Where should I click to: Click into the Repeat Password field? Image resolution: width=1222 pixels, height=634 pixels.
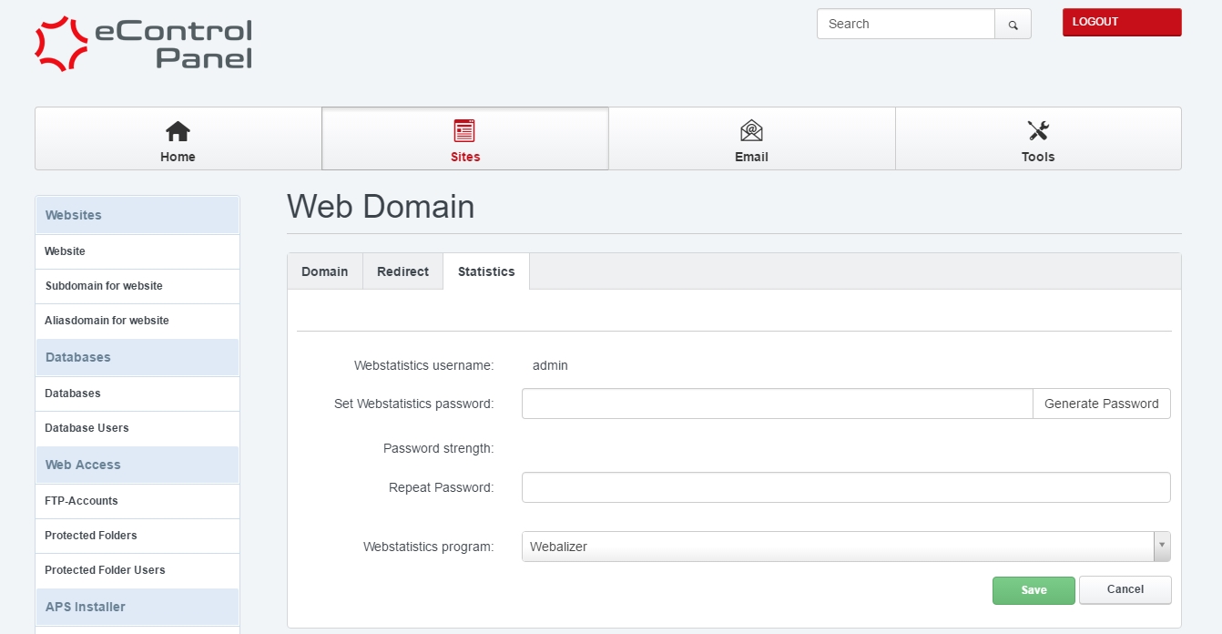(845, 487)
